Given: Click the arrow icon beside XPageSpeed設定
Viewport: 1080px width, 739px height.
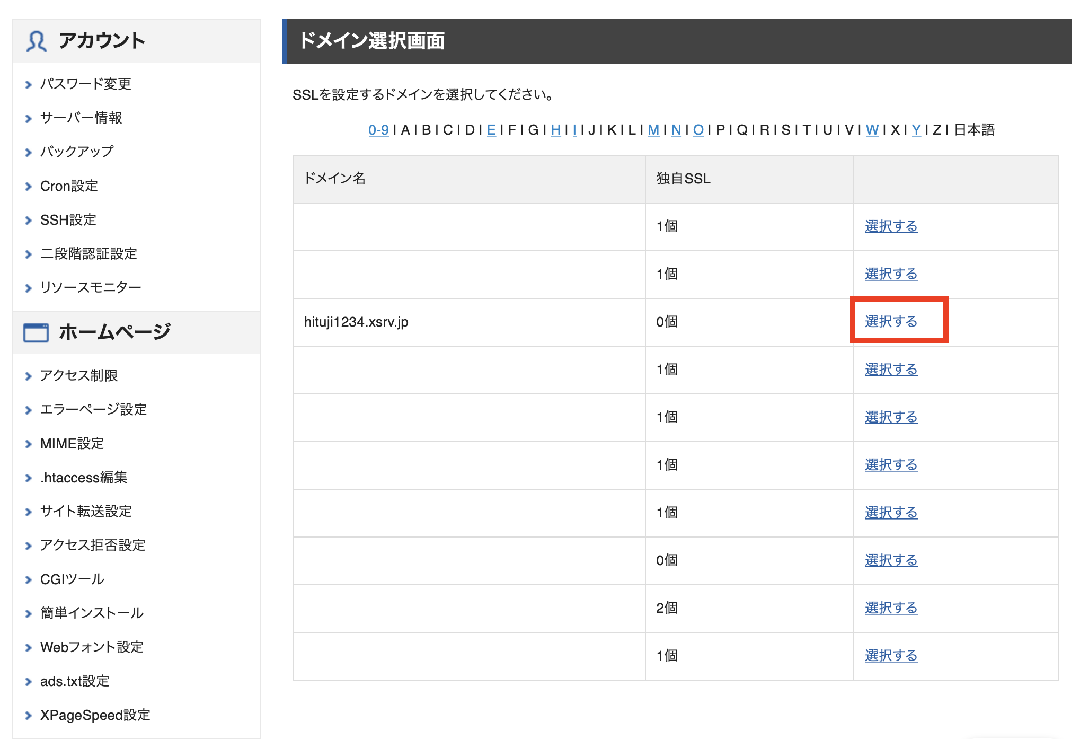Looking at the screenshot, I should click(29, 715).
